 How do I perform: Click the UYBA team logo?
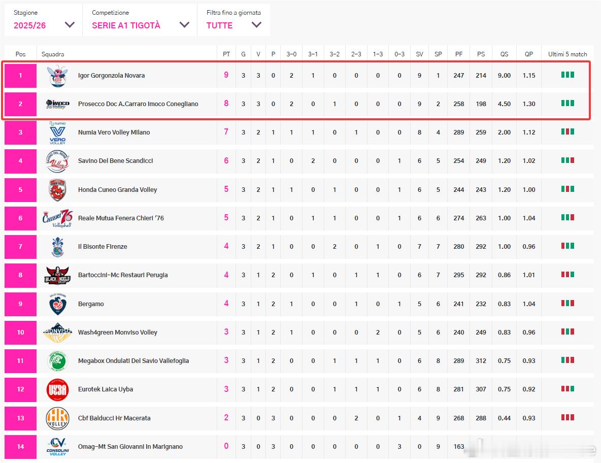pos(57,389)
